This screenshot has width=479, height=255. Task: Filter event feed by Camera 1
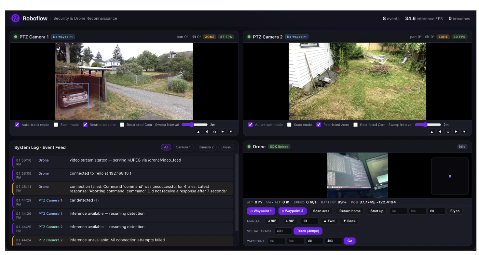click(183, 147)
